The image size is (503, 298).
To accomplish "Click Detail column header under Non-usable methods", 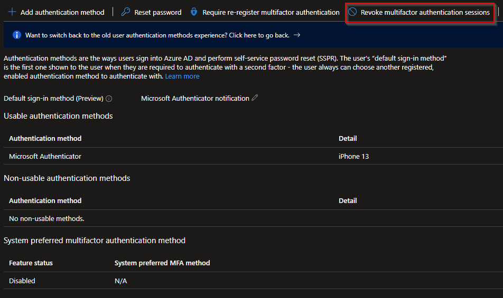I will [x=348, y=200].
